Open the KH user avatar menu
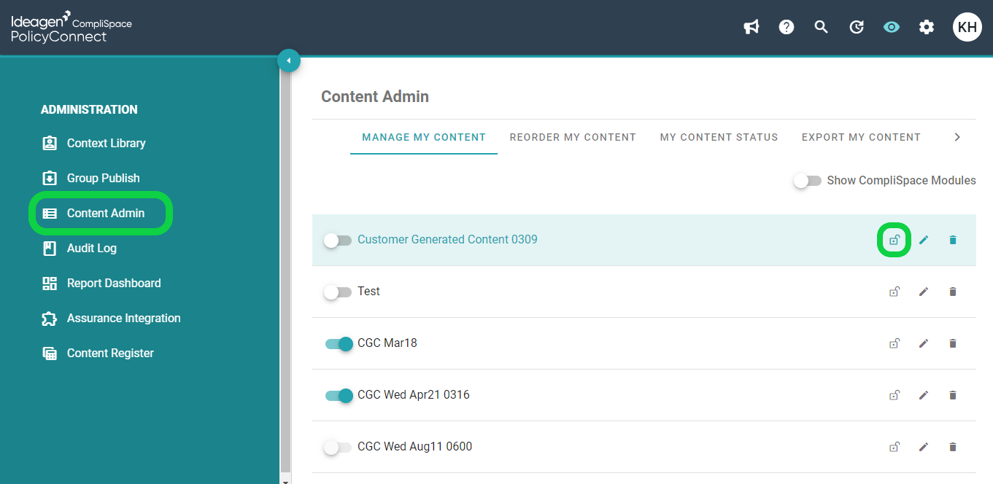993x484 pixels. [967, 27]
